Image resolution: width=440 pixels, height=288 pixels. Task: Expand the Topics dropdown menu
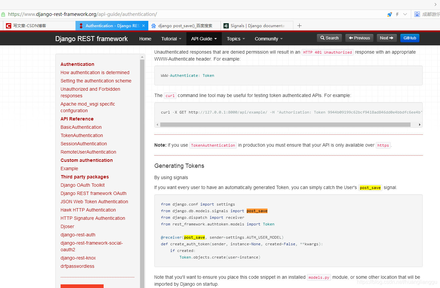pos(236,39)
